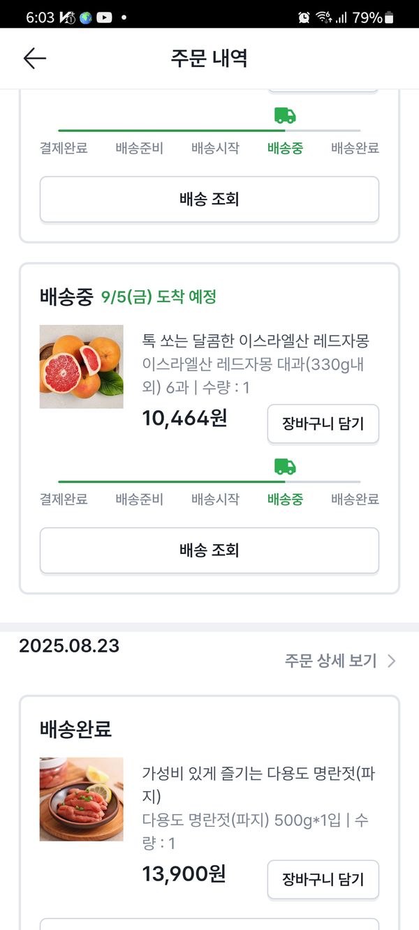Click the top 배송 조회 button

click(209, 200)
